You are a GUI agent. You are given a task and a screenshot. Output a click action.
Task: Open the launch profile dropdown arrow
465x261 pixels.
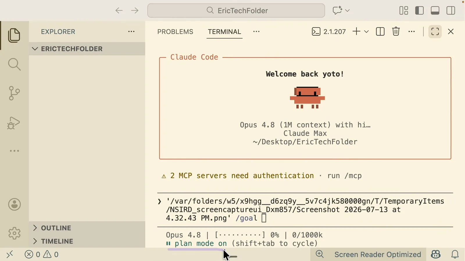[366, 32]
